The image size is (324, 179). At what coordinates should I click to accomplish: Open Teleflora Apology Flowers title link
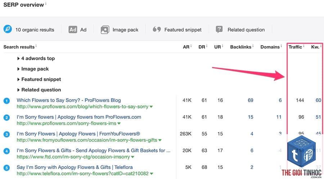click(x=75, y=167)
